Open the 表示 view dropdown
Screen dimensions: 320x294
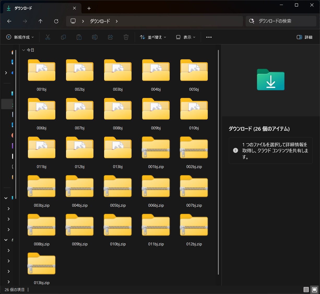(x=186, y=37)
